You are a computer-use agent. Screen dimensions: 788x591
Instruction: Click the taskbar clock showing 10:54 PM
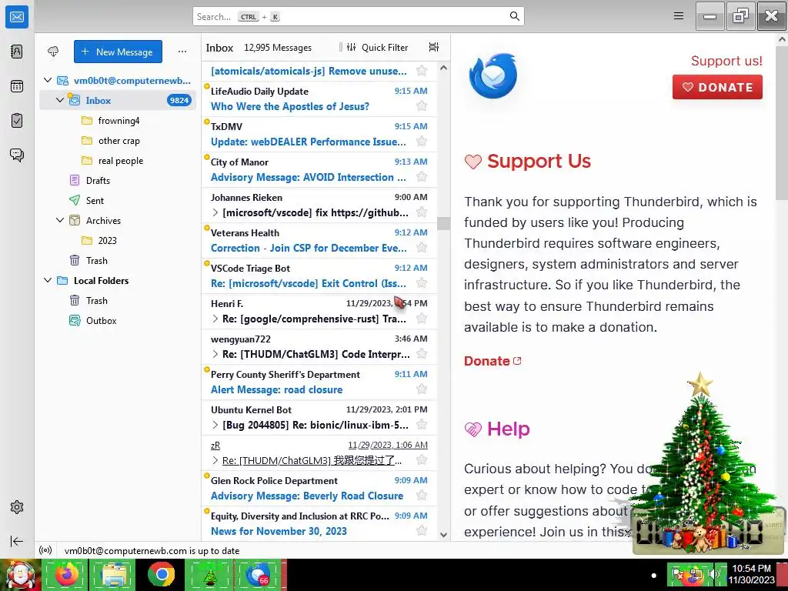click(x=751, y=574)
